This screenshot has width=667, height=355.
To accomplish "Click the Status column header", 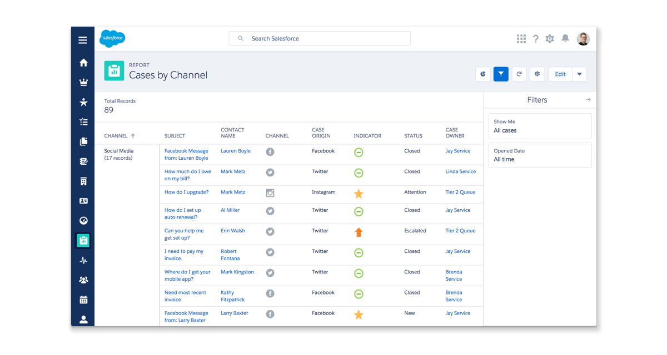I will [x=413, y=136].
